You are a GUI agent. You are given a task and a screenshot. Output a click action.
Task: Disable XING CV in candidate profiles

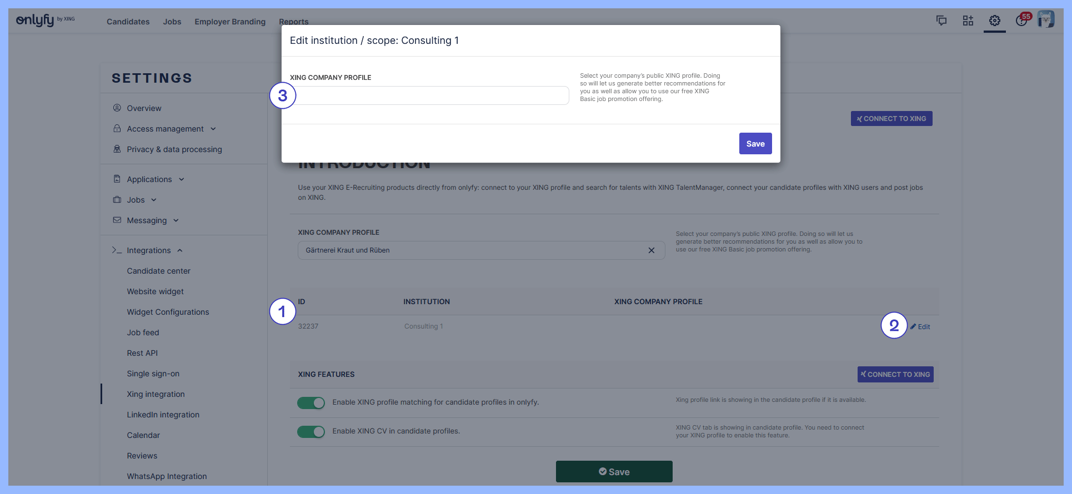click(311, 432)
